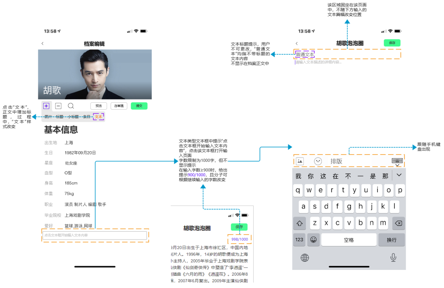Switch to numeric keyboard with 123 key
Image resolution: width=444 pixels, height=288 pixels.
click(299, 240)
